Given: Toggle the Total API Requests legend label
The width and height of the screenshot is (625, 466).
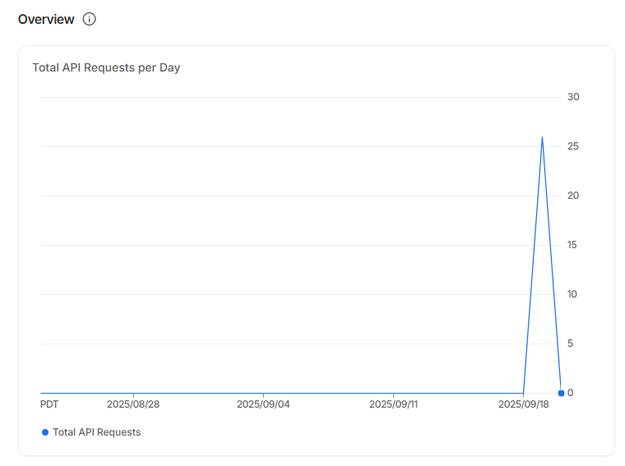Looking at the screenshot, I should pos(96,432).
